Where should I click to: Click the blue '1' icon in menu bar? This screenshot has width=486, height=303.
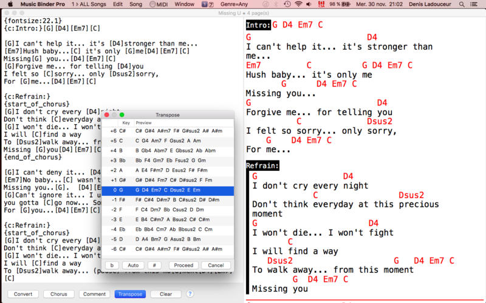click(x=204, y=4)
